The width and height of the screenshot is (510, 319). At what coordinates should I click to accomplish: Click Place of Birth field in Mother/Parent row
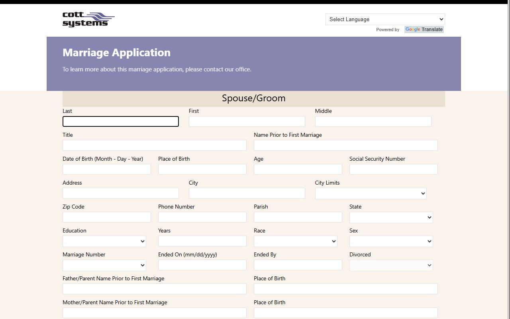tap(346, 313)
